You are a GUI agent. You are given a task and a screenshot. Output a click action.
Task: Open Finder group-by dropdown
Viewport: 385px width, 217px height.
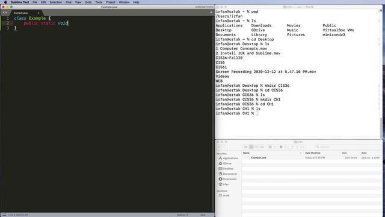pyautogui.click(x=271, y=147)
